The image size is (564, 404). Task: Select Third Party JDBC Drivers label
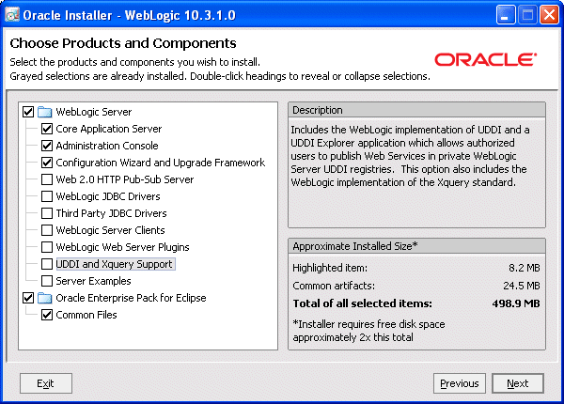tap(111, 213)
